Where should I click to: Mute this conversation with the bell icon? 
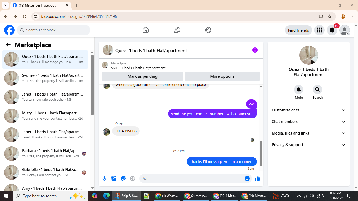click(299, 90)
